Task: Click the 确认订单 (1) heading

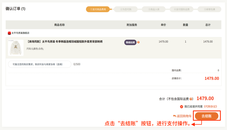Action: click(x=16, y=9)
